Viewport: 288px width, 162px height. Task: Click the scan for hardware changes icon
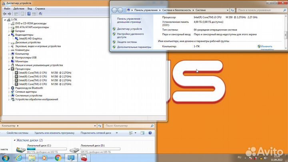tap(40, 14)
